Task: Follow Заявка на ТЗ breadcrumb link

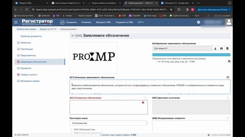Action: click(x=48, y=29)
